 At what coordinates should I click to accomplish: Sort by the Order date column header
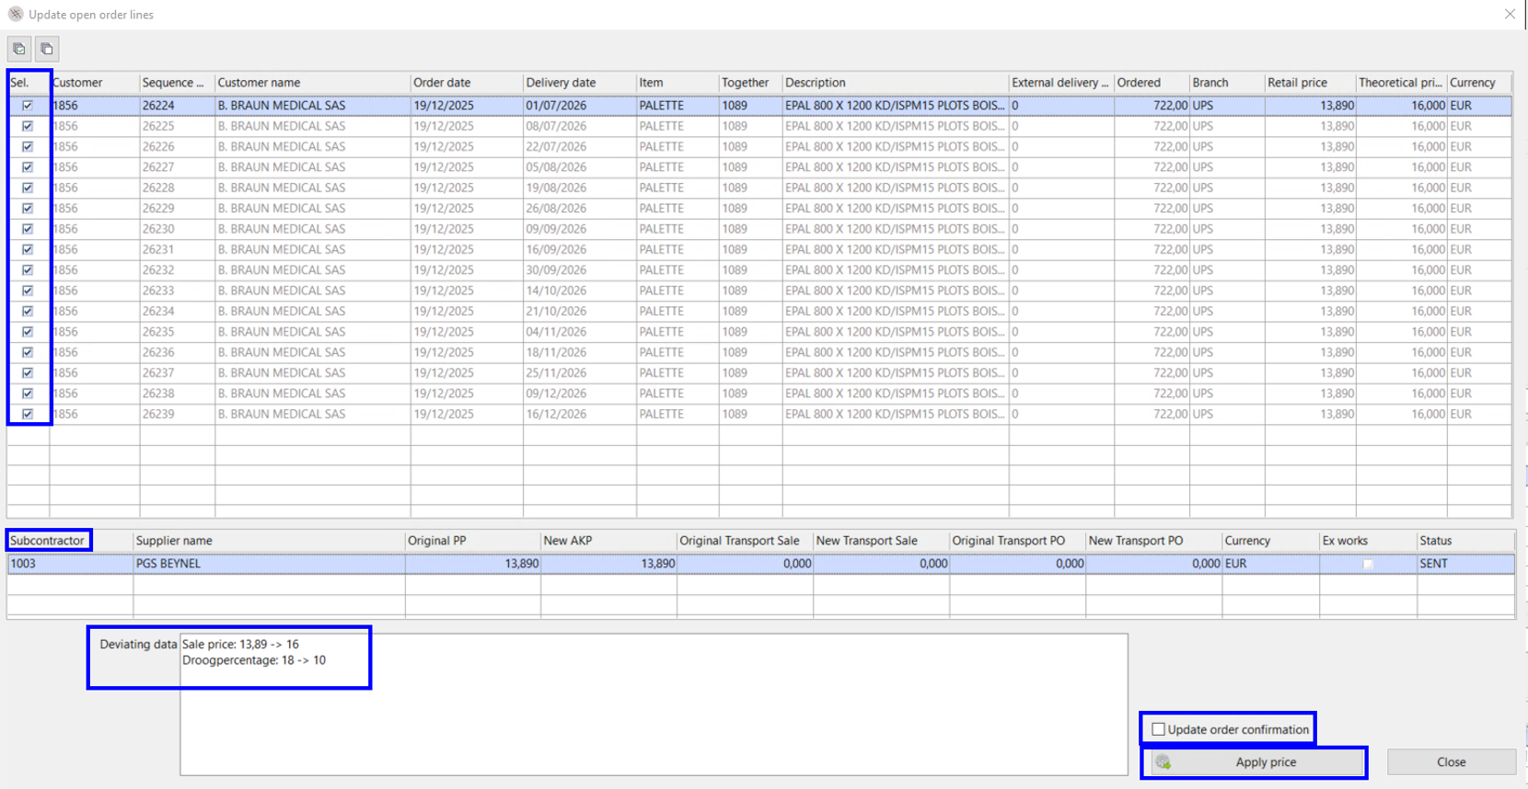point(467,83)
